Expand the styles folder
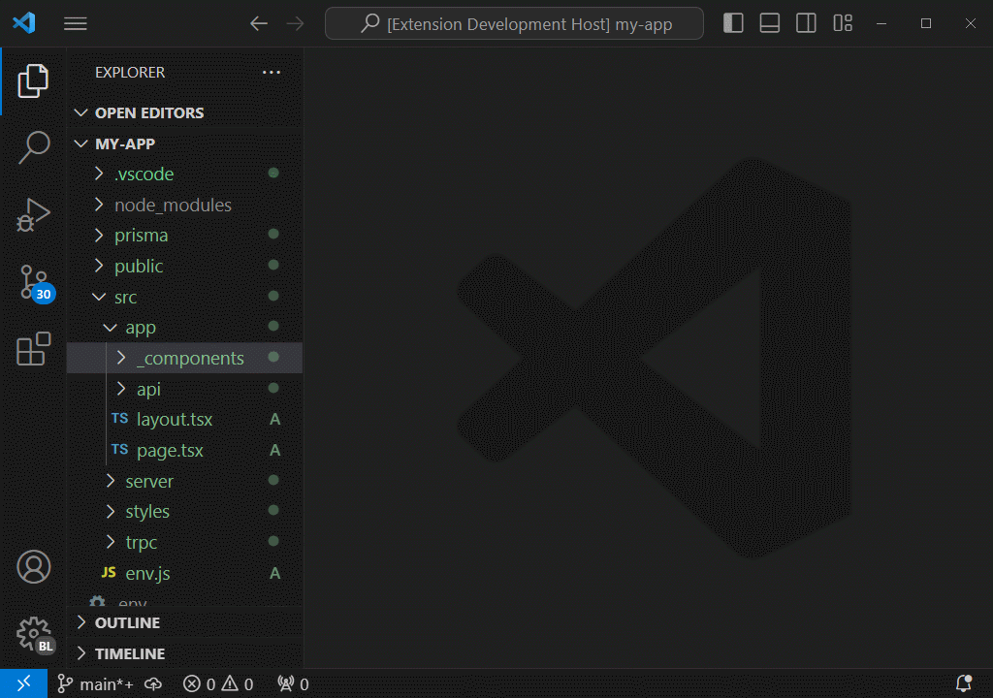Image resolution: width=993 pixels, height=698 pixels. pyautogui.click(x=185, y=511)
